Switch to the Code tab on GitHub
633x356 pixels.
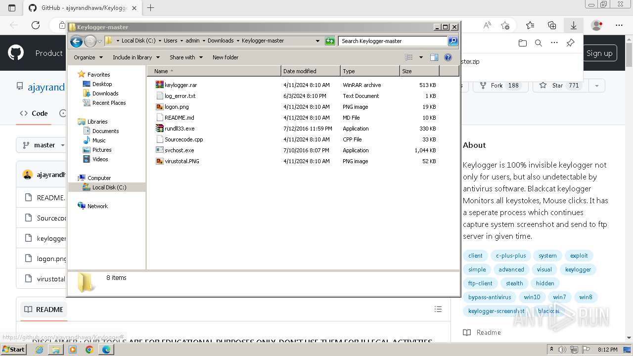[34, 113]
